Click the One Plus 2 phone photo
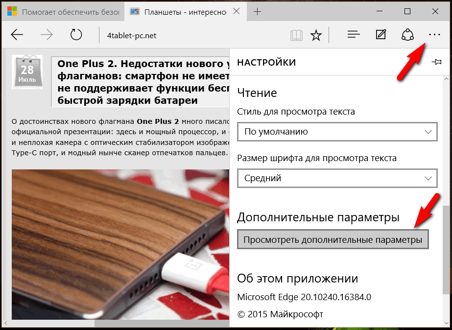The height and width of the screenshot is (330, 452). point(120,244)
